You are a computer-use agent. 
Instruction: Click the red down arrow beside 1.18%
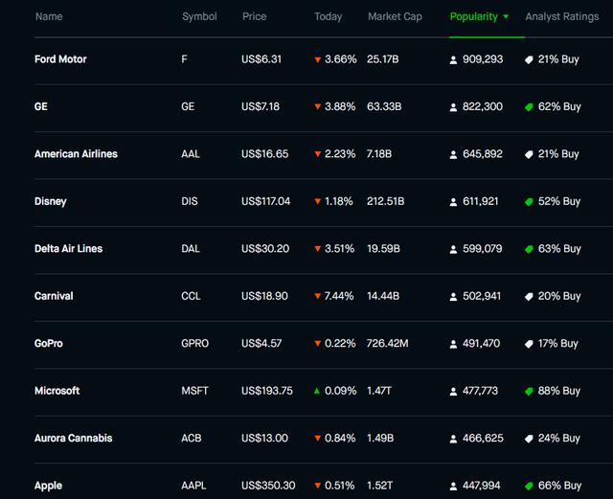[317, 202]
